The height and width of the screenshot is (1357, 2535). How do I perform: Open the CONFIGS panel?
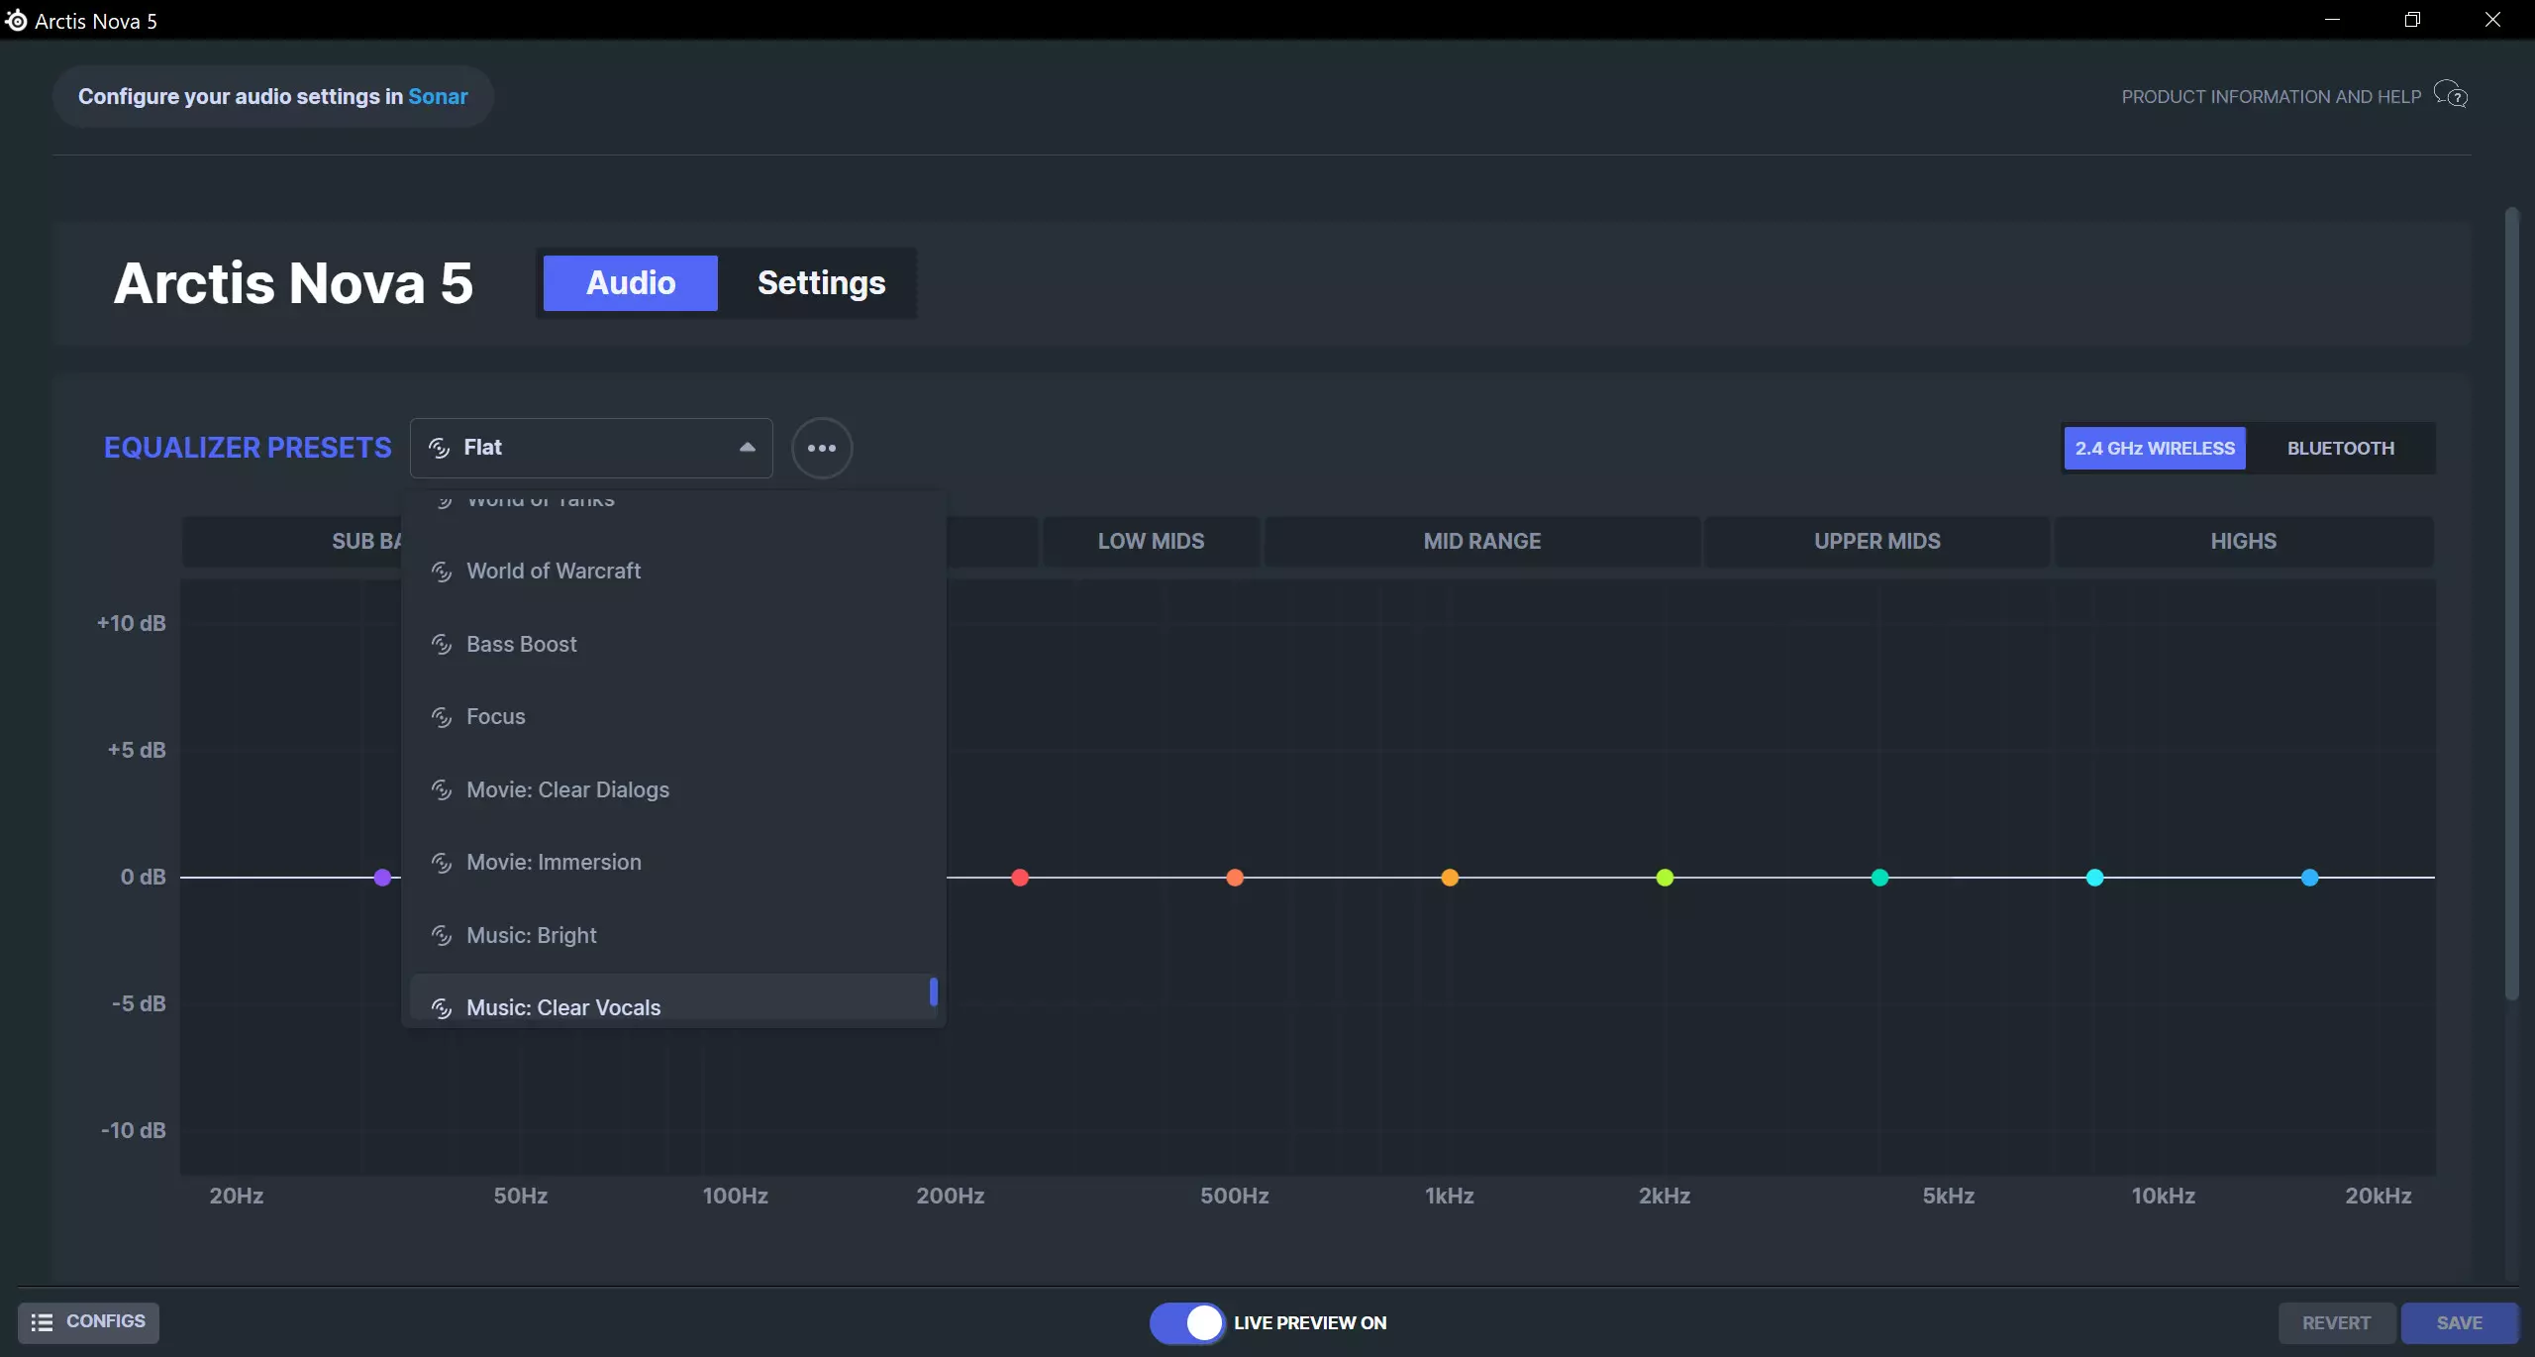88,1322
